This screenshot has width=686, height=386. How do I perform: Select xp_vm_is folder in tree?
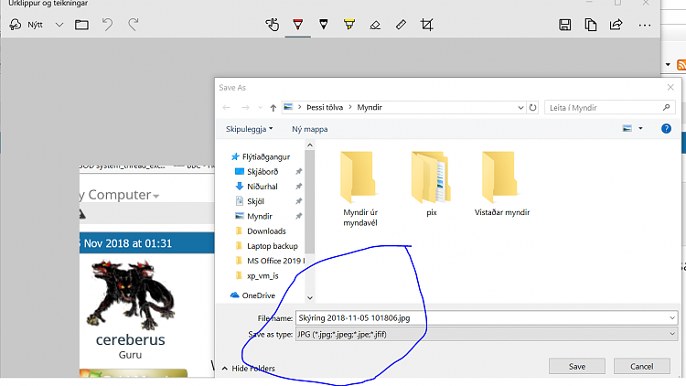pyautogui.click(x=263, y=275)
